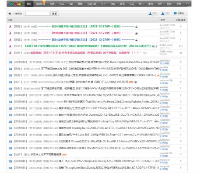This screenshot has height=173, width=197.
Task: Open the FLAC 140.8MB music thread
Action: 98,82
